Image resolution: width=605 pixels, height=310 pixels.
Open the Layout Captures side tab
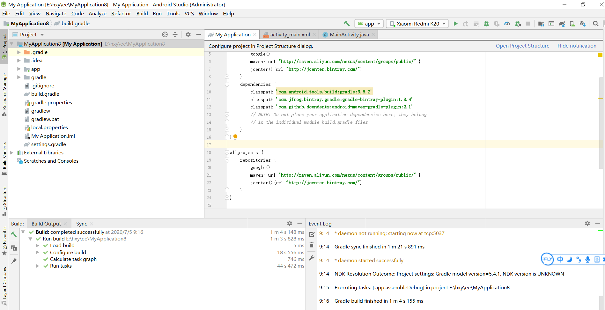[x=4, y=286]
